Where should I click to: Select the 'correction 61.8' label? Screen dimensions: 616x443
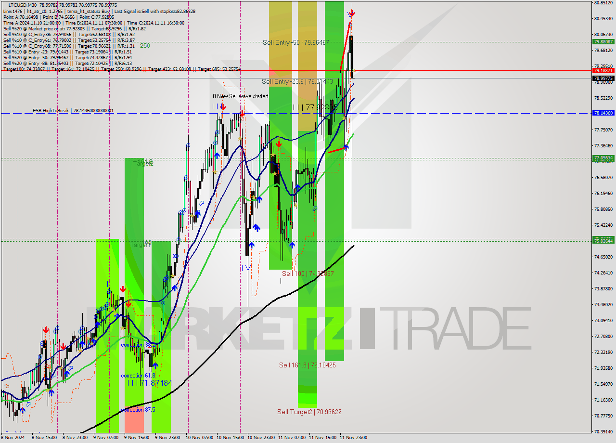138,376
